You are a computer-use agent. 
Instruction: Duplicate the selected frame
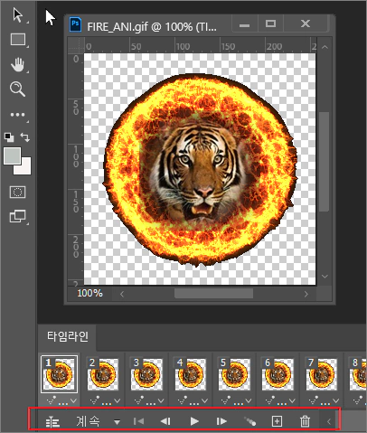tap(277, 421)
